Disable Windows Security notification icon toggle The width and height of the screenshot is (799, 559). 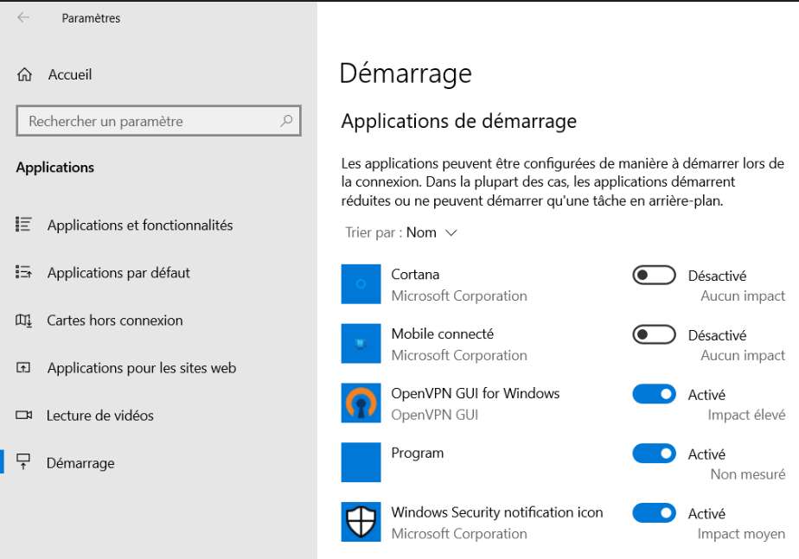click(x=654, y=512)
